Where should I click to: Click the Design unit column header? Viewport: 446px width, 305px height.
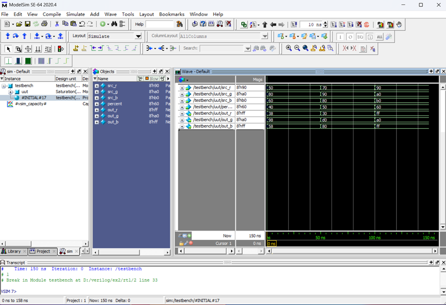(68, 79)
